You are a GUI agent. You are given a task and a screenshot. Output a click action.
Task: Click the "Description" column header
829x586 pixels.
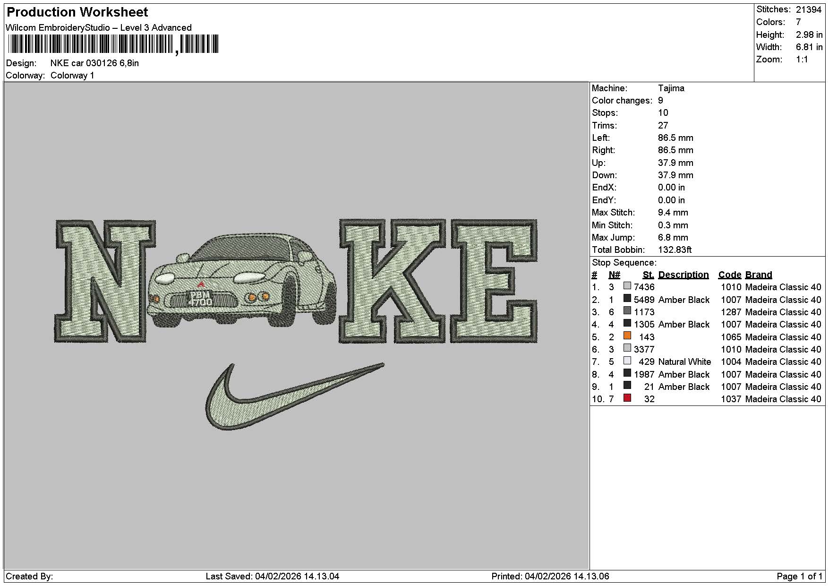pos(684,275)
